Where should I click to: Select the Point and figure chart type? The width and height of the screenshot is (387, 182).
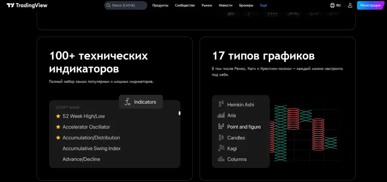coord(244,127)
